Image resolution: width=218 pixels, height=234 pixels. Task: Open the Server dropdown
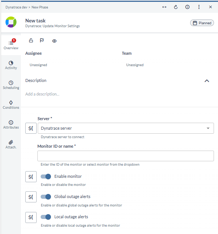(126, 128)
